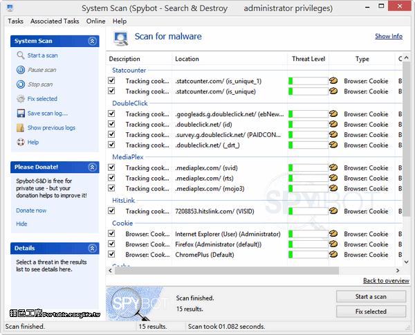Click the HitsLink group header
This screenshot has height=335, width=415.
point(123,201)
